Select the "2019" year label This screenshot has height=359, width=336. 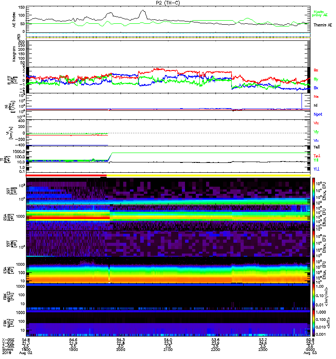click(x=6, y=353)
